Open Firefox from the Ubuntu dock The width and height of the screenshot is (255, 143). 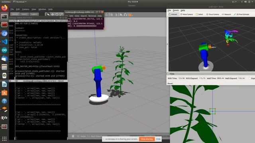coord(4,8)
